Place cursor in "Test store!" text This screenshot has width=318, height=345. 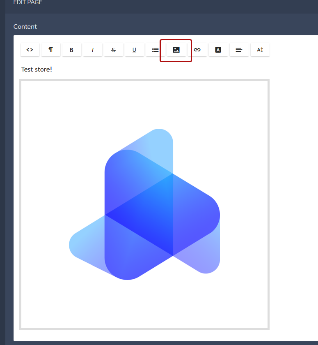pyautogui.click(x=37, y=69)
